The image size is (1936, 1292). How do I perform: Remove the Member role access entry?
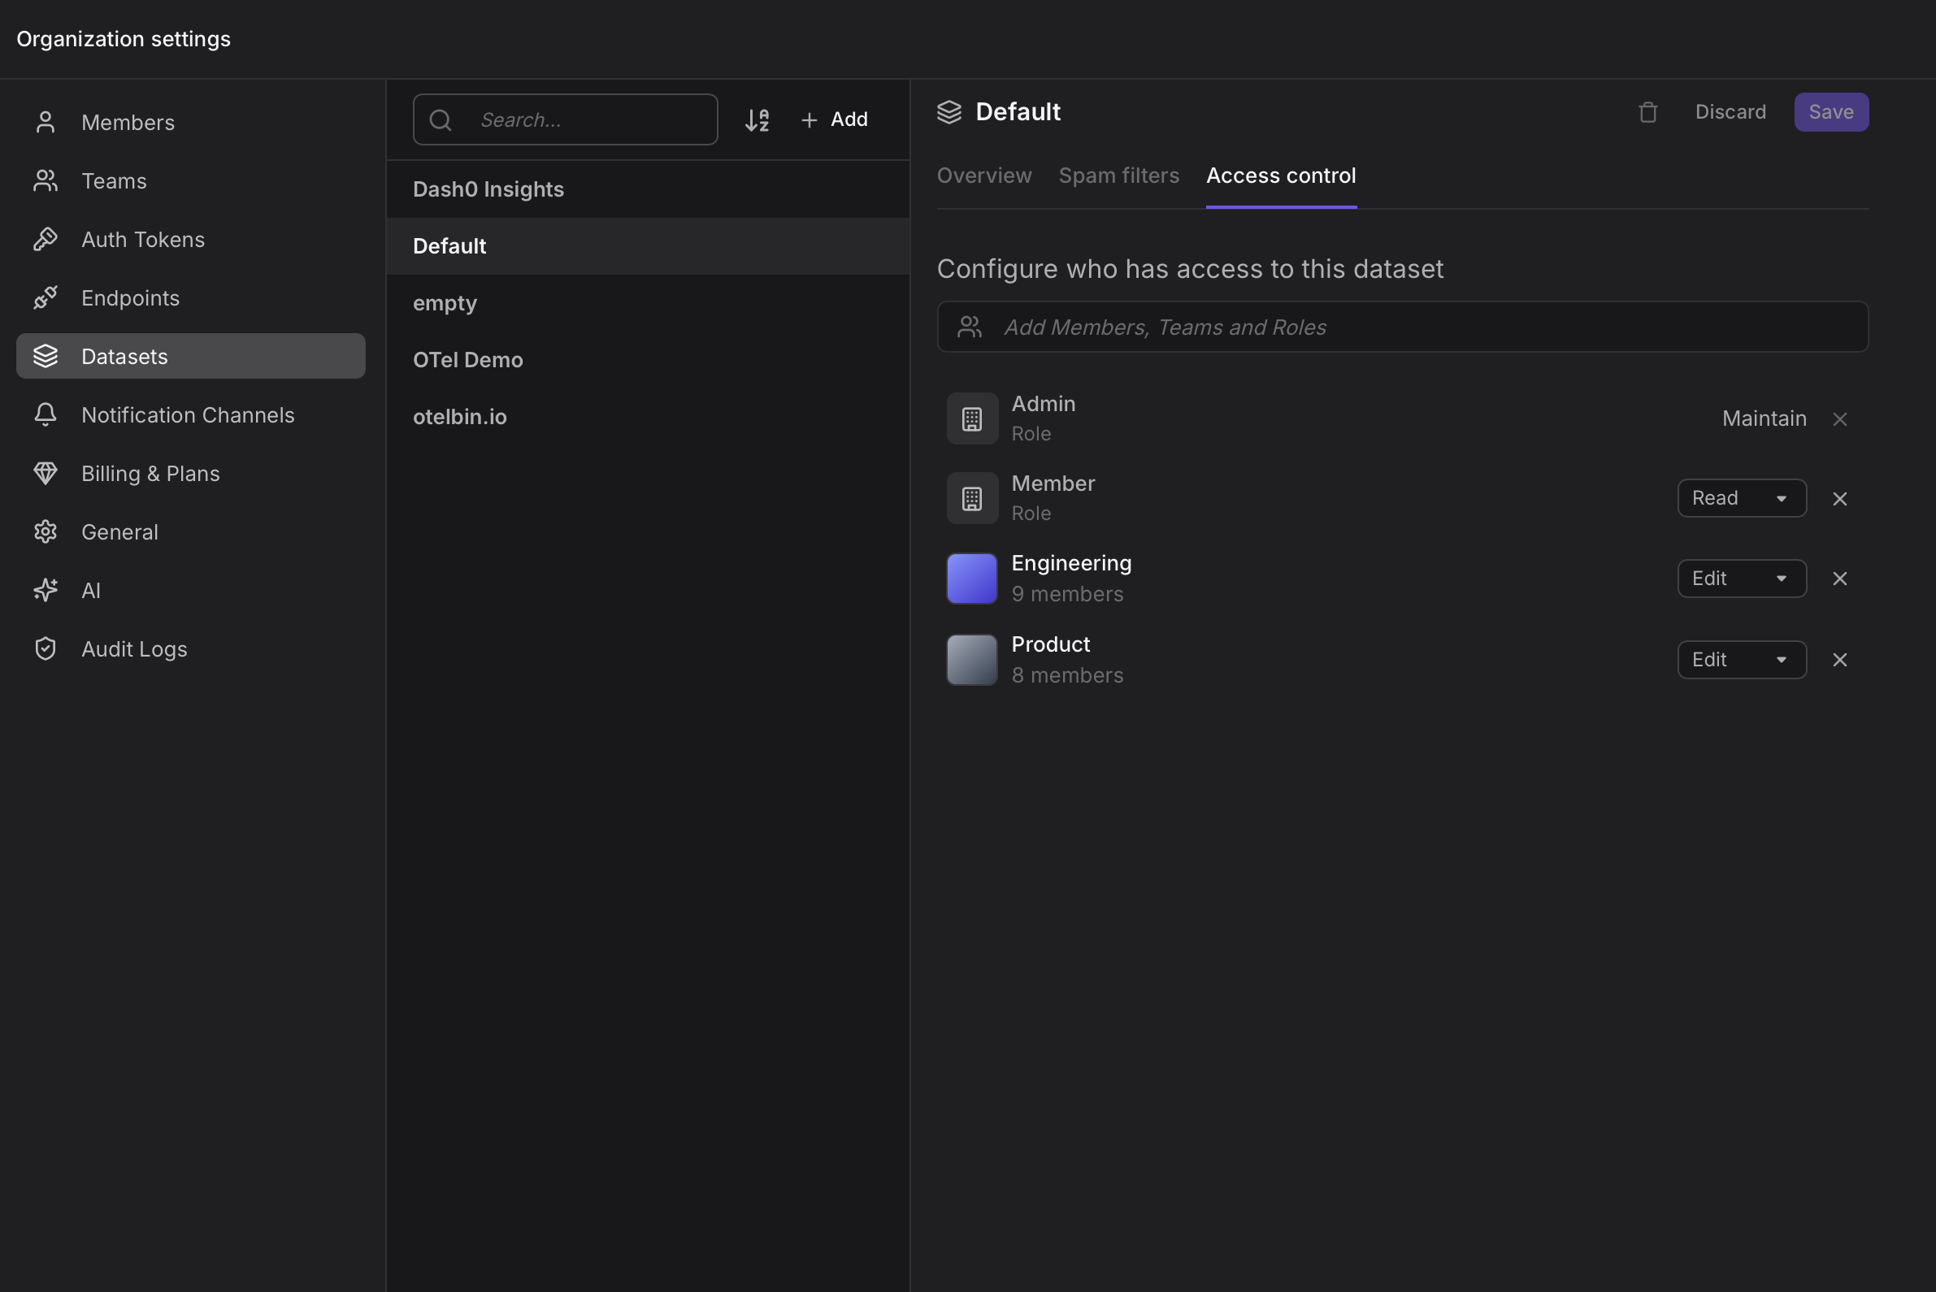point(1839,500)
